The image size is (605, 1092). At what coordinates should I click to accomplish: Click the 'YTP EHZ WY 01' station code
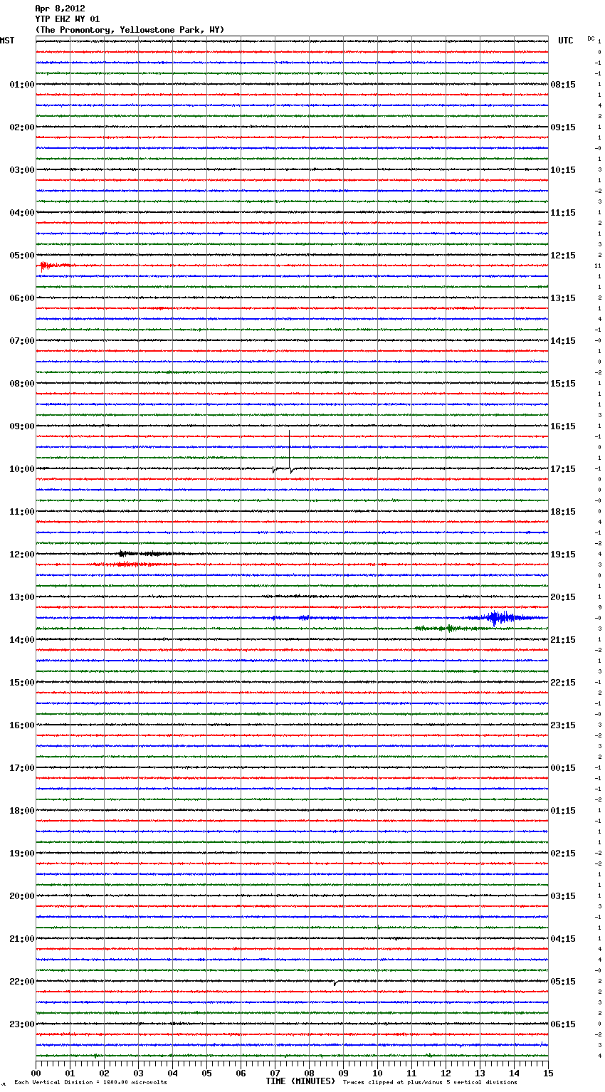pos(67,19)
